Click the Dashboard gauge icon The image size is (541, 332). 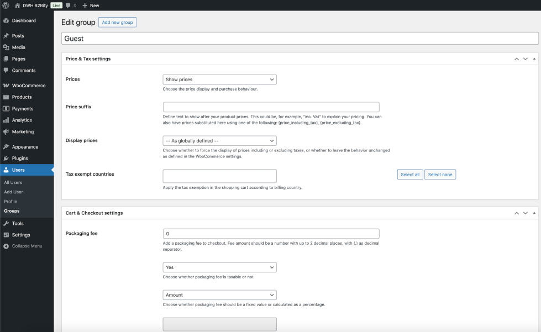6,20
